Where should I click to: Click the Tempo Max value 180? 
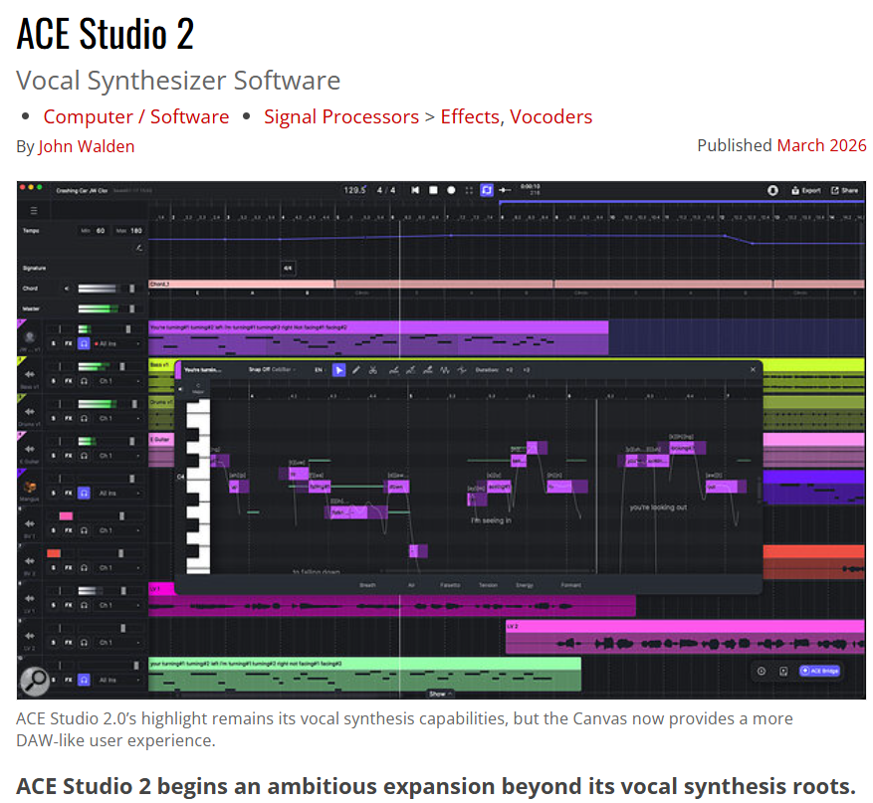(x=135, y=231)
